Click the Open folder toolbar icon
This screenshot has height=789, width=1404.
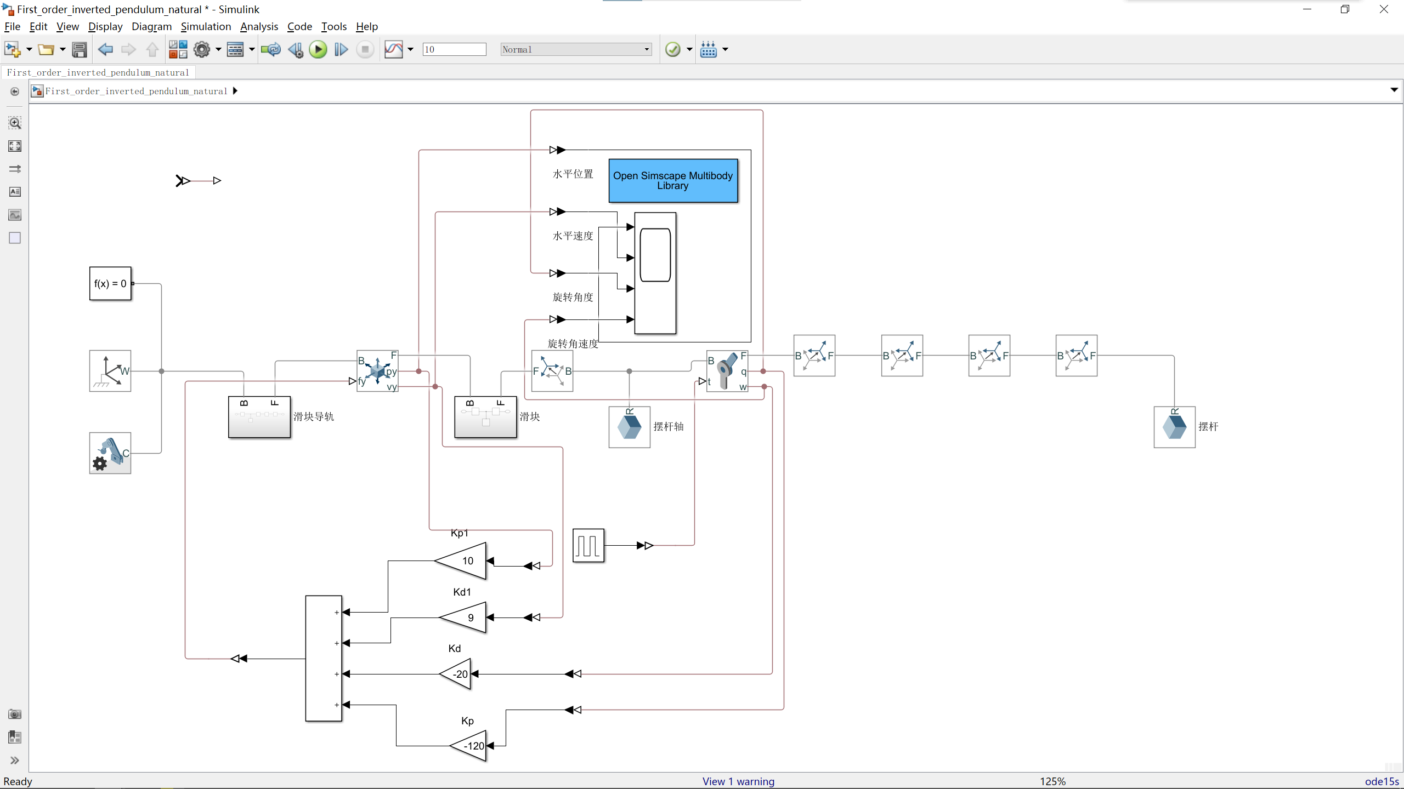(x=46, y=49)
